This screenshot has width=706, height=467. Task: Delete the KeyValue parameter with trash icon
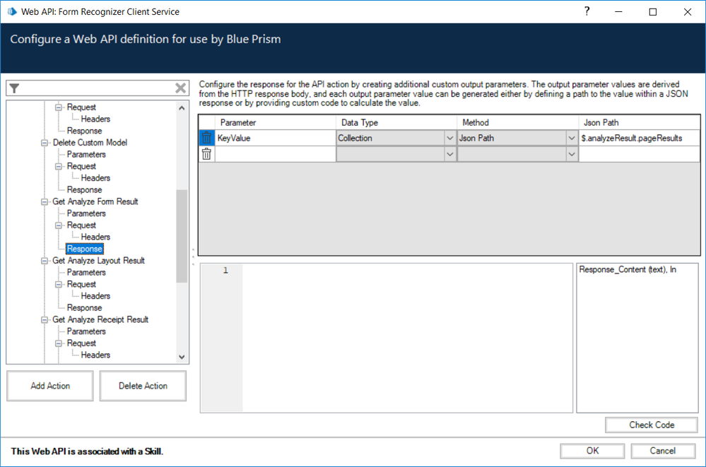click(206, 138)
